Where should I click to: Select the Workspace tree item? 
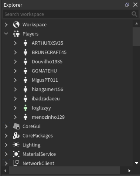tap(34, 25)
